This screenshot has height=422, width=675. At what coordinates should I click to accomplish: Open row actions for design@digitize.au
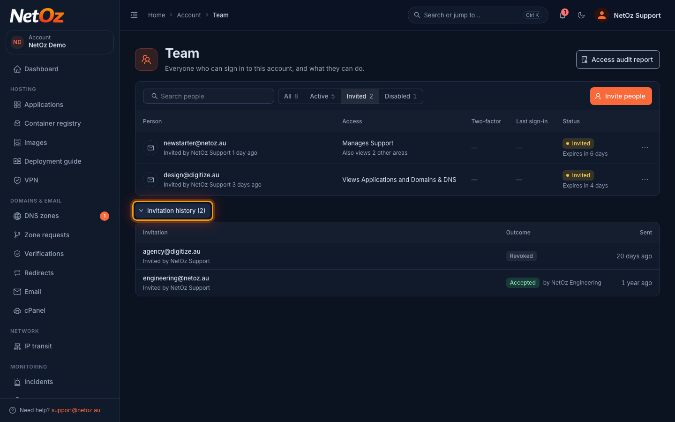click(645, 180)
